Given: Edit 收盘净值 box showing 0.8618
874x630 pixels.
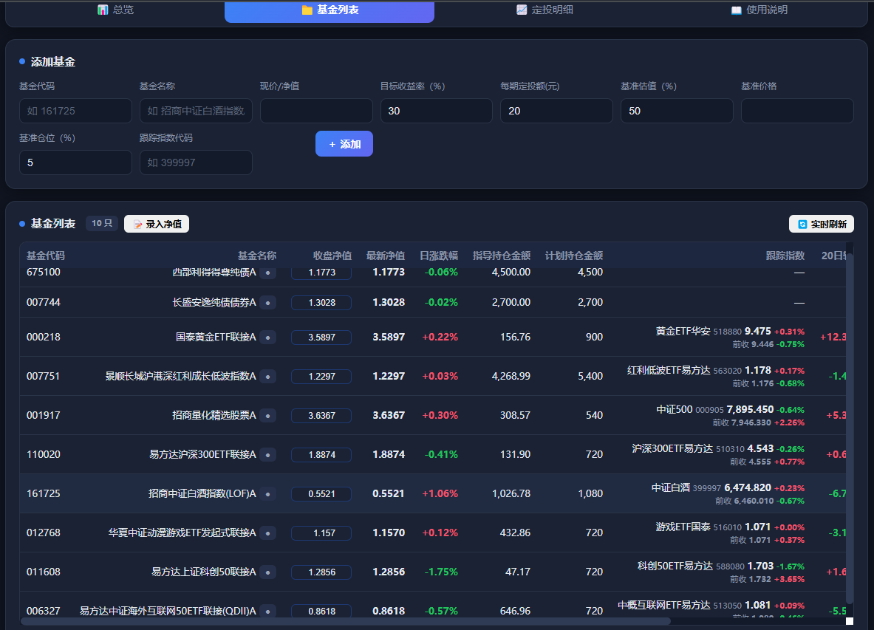Looking at the screenshot, I should [x=321, y=611].
